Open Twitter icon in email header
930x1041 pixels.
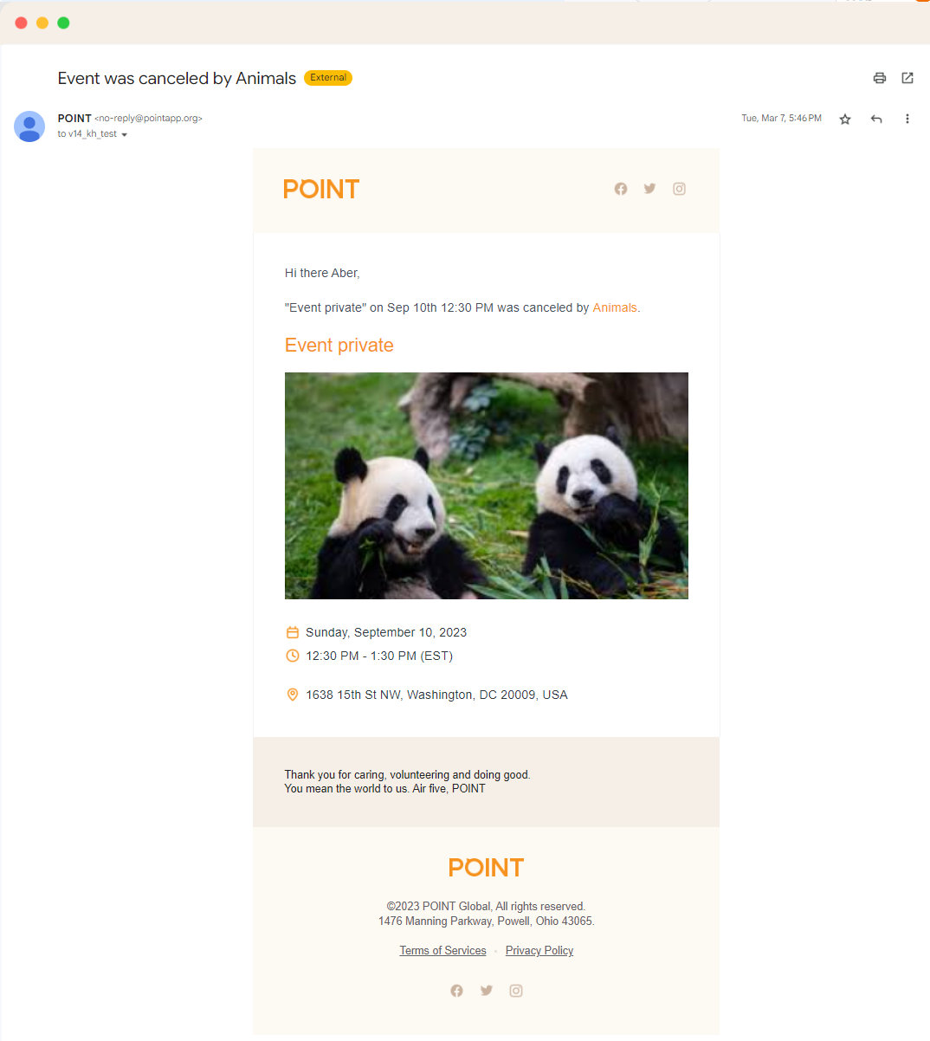(x=649, y=189)
